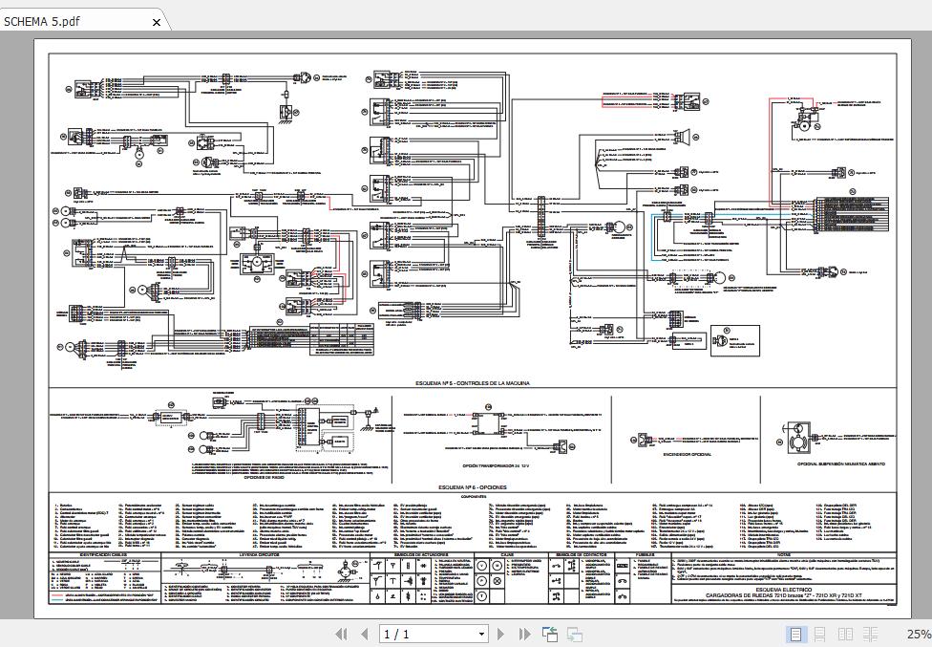
Task: Close the SCHEMA 5.pdf tab
Action: [157, 21]
